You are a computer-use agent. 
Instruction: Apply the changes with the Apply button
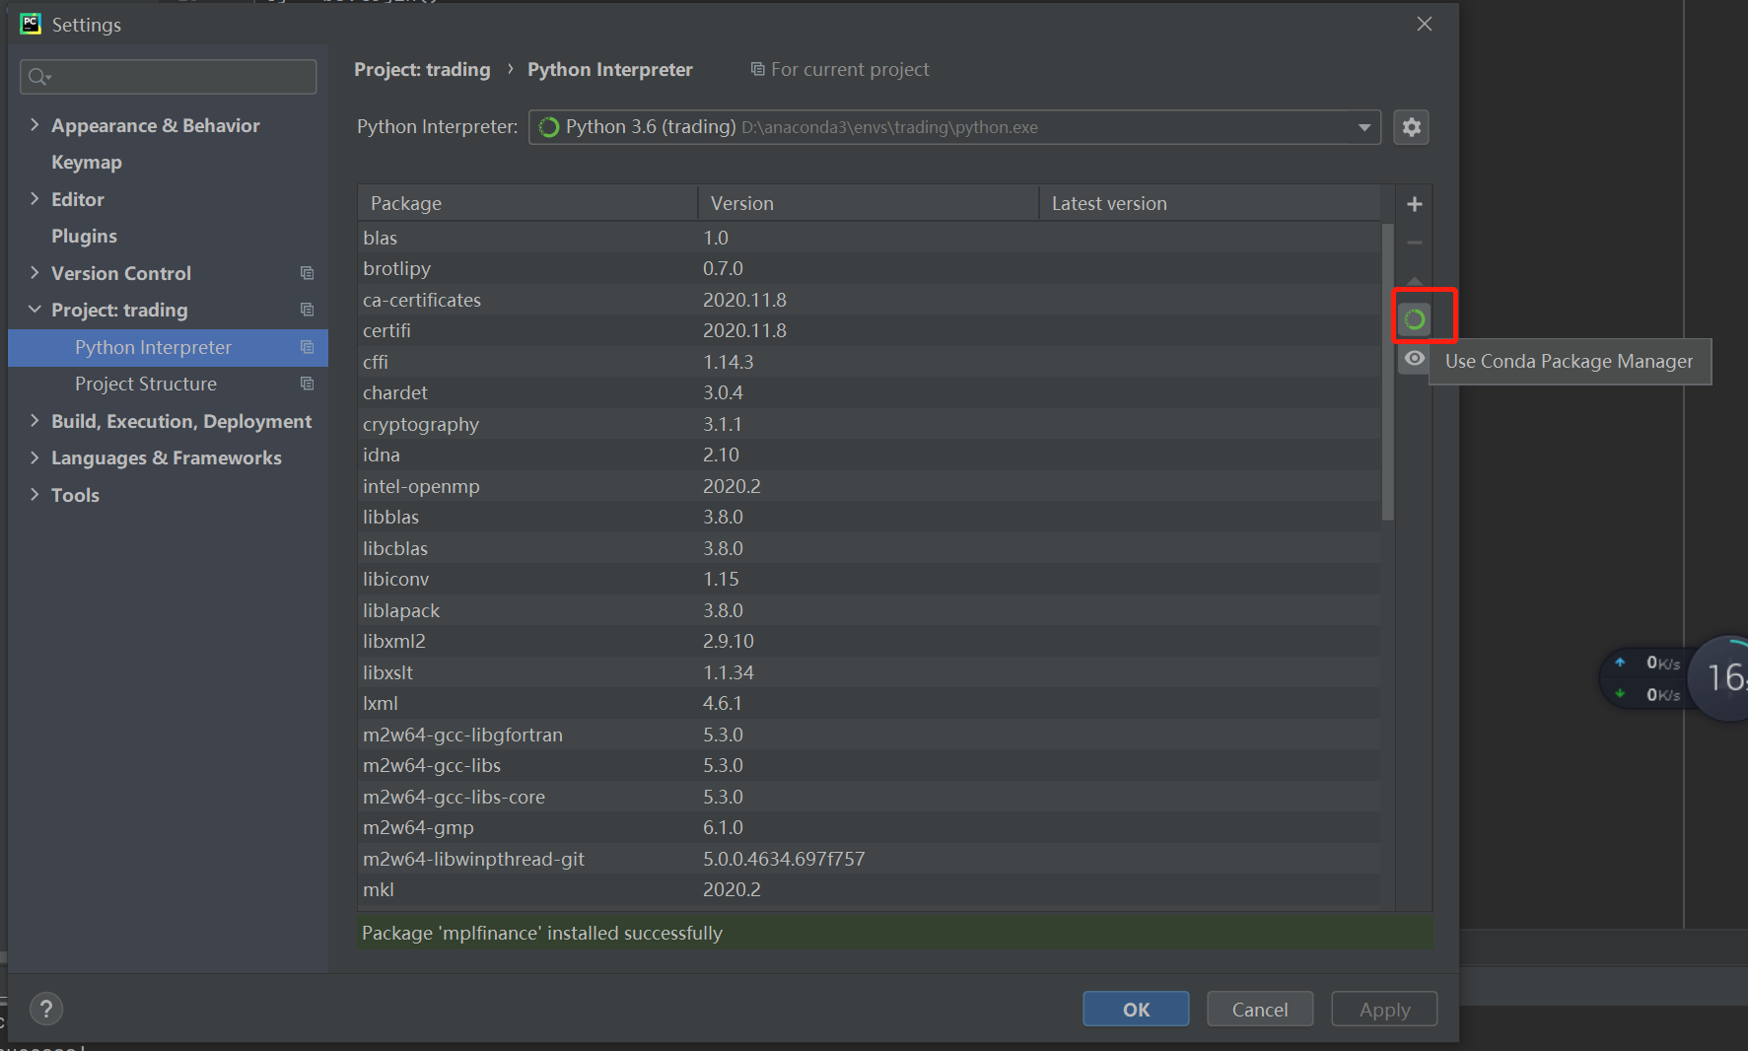1383,1008
